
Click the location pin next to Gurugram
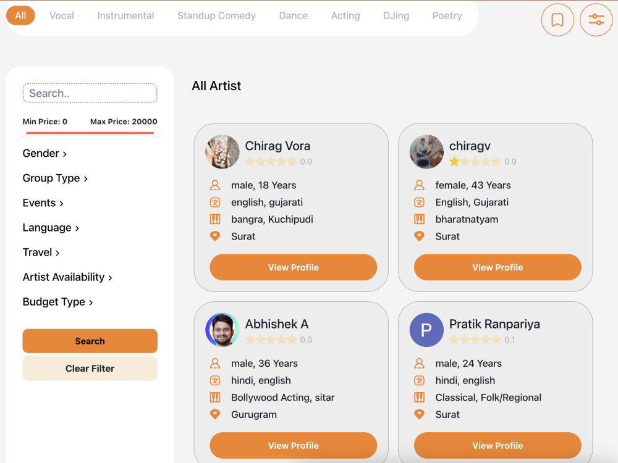pyautogui.click(x=215, y=414)
